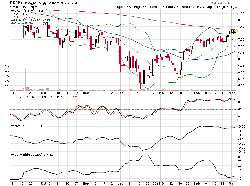The width and height of the screenshot is (250, 186).
Task: Click the yellow highlighted latest candlestick
Action: pyautogui.click(x=235, y=32)
